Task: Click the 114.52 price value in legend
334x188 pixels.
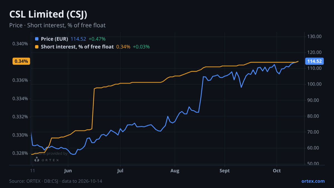Action: click(78, 39)
